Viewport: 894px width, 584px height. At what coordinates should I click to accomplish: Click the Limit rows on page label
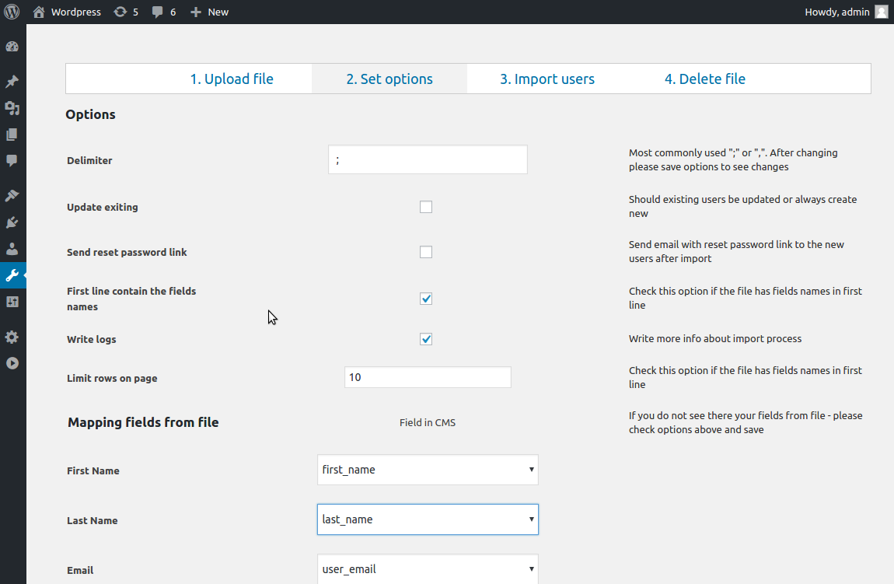point(112,378)
